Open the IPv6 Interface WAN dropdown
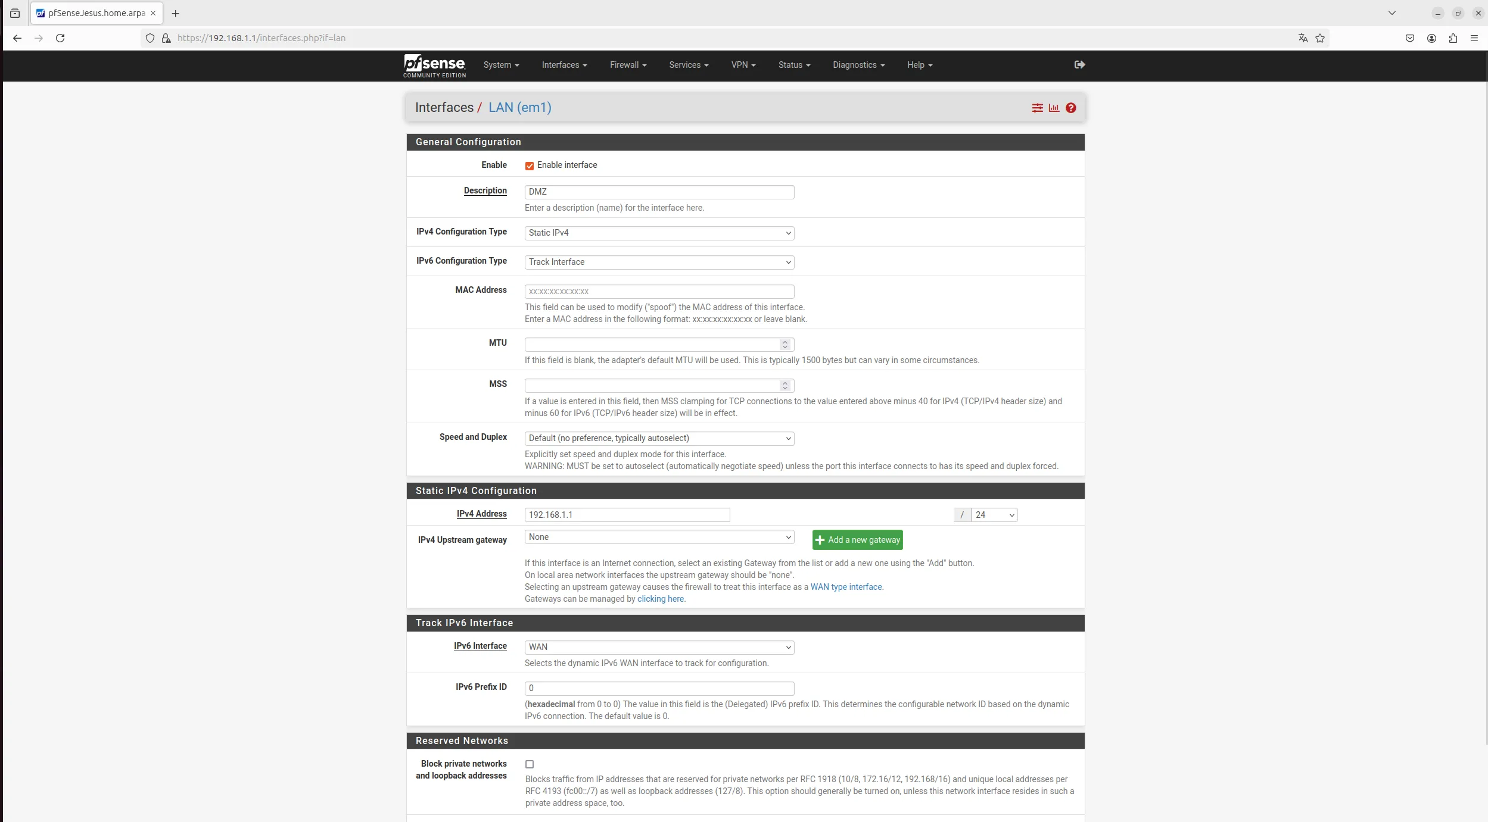Viewport: 1488px width, 822px height. click(x=659, y=647)
